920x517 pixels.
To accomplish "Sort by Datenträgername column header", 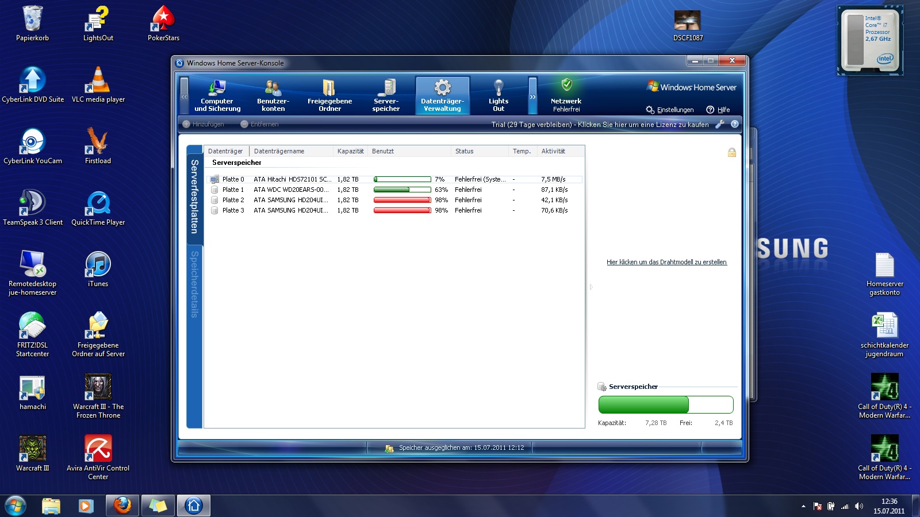I will [291, 151].
